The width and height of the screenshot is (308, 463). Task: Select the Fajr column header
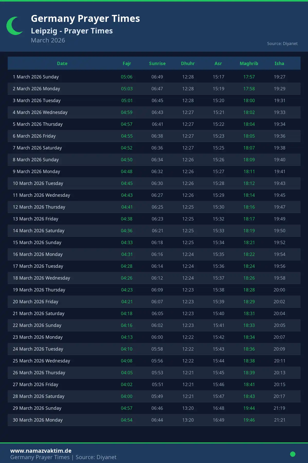pyautogui.click(x=127, y=64)
